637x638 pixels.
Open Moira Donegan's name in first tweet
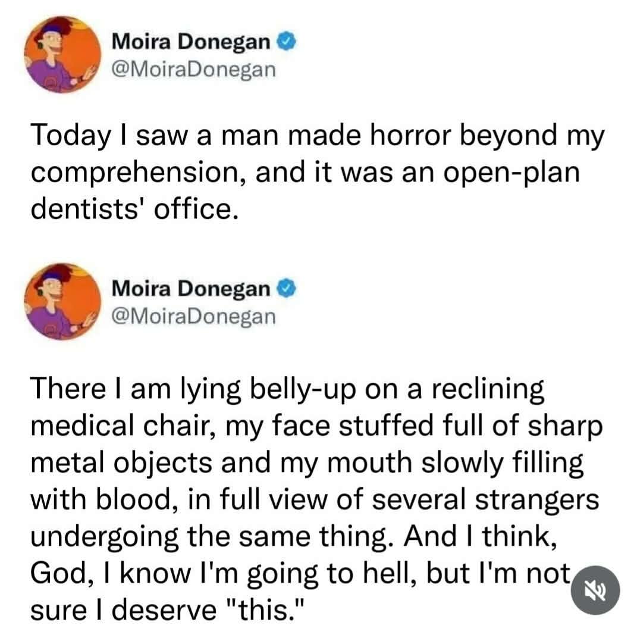click(191, 42)
